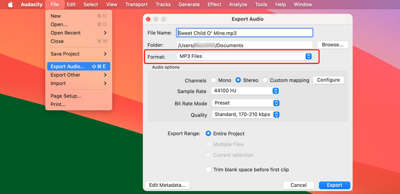This screenshot has height=194, width=400.
Task: Open the Apple menu
Action: [x=10, y=4]
